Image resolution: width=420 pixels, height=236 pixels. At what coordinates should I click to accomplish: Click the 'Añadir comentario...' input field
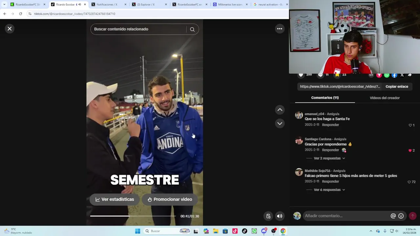346,216
